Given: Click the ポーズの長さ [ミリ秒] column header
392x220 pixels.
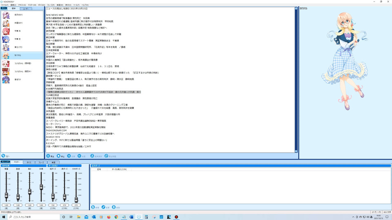Looking at the screenshot, I should (119, 169).
